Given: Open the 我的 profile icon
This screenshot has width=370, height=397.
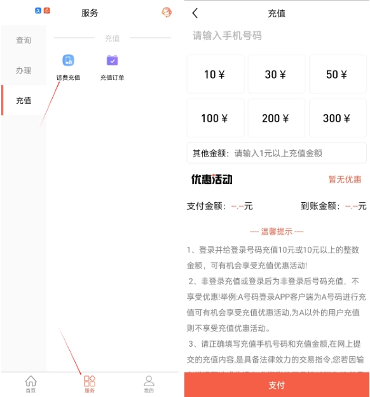Looking at the screenshot, I should click(149, 384).
